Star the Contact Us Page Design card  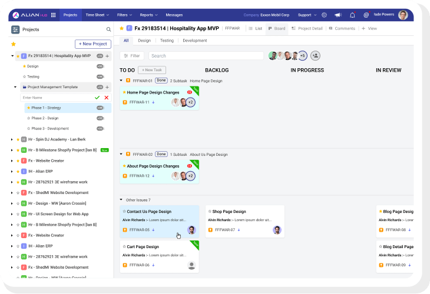click(124, 211)
